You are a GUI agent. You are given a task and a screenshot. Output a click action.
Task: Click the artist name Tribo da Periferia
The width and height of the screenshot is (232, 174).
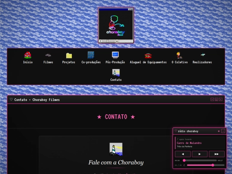(184, 147)
